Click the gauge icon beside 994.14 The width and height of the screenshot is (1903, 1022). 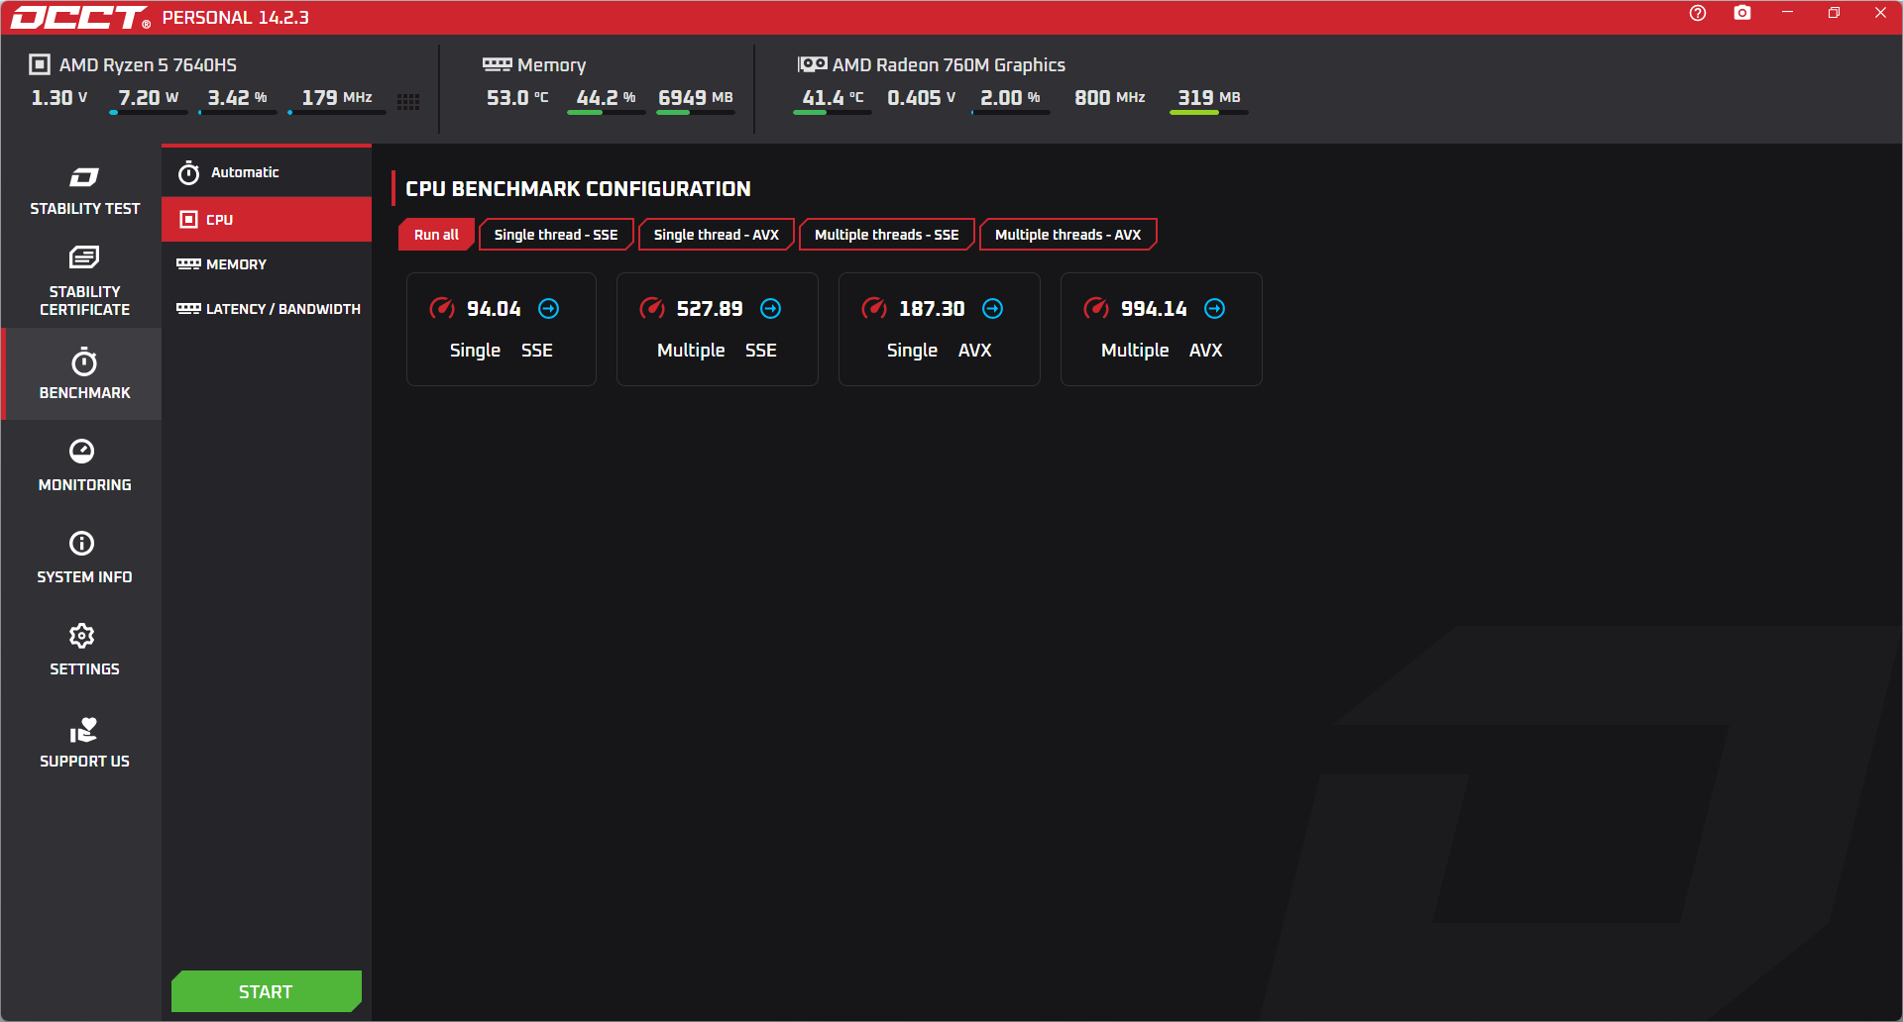click(1096, 308)
